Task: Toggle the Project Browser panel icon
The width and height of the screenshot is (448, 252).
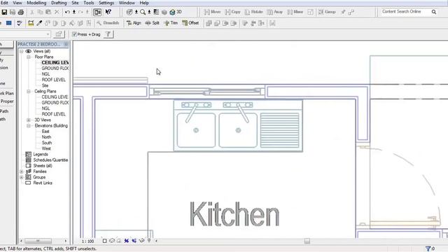Action: [97, 12]
